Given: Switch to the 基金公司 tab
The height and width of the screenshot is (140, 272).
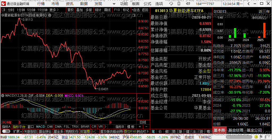Looking at the screenshot, I should [x=254, y=130].
